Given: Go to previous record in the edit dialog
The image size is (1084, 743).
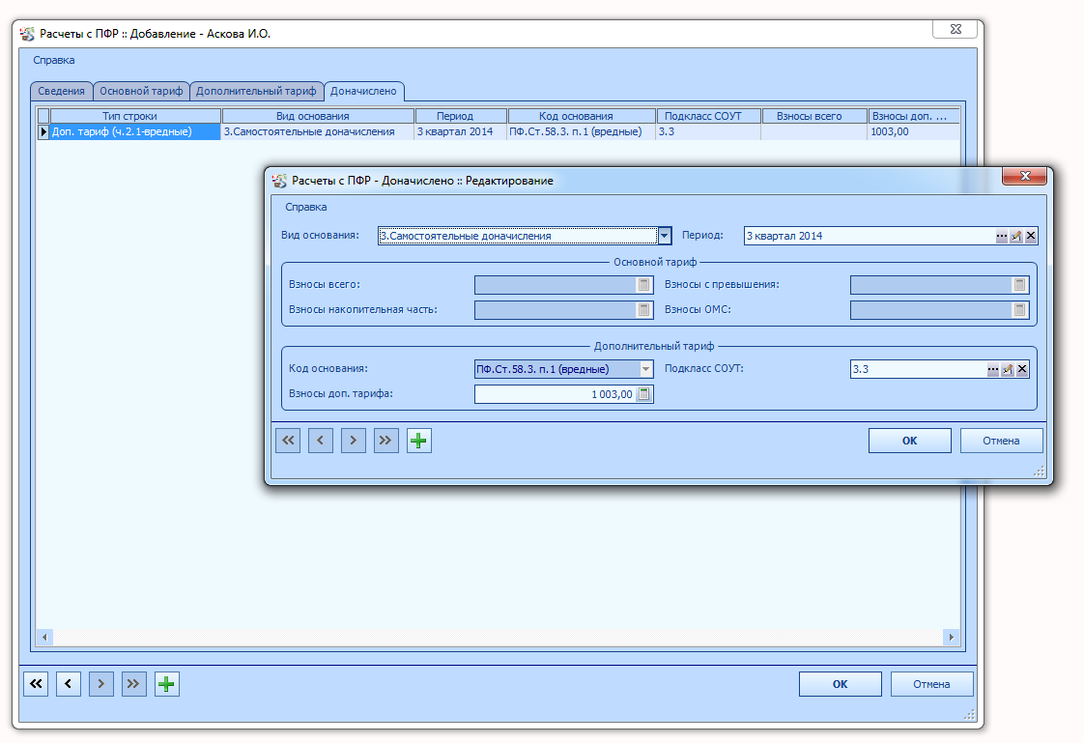Looking at the screenshot, I should 320,441.
